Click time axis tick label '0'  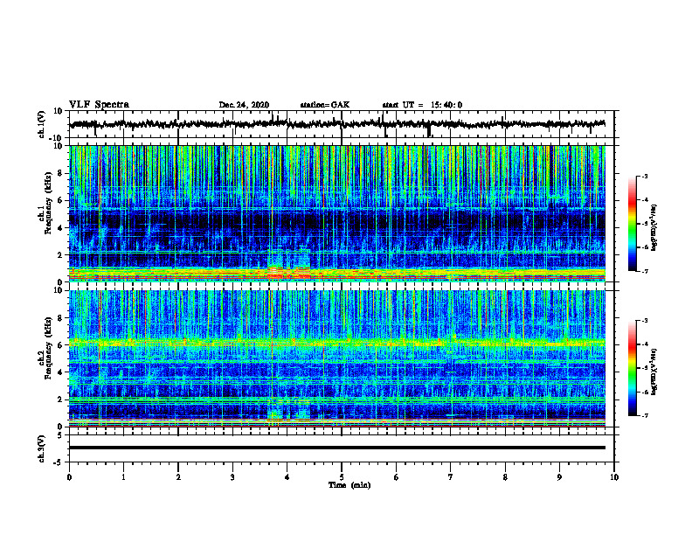tap(69, 477)
